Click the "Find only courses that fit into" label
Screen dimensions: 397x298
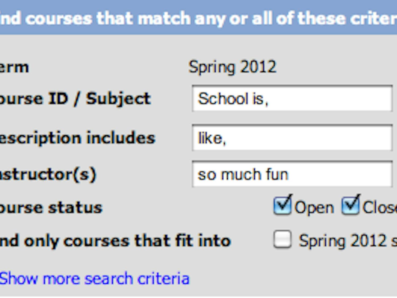tap(115, 241)
